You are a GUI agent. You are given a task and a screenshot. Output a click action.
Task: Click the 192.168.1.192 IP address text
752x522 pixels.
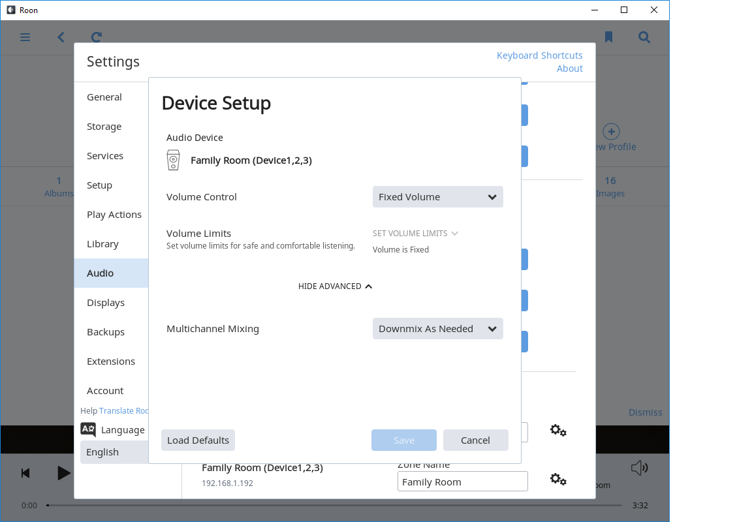[227, 483]
